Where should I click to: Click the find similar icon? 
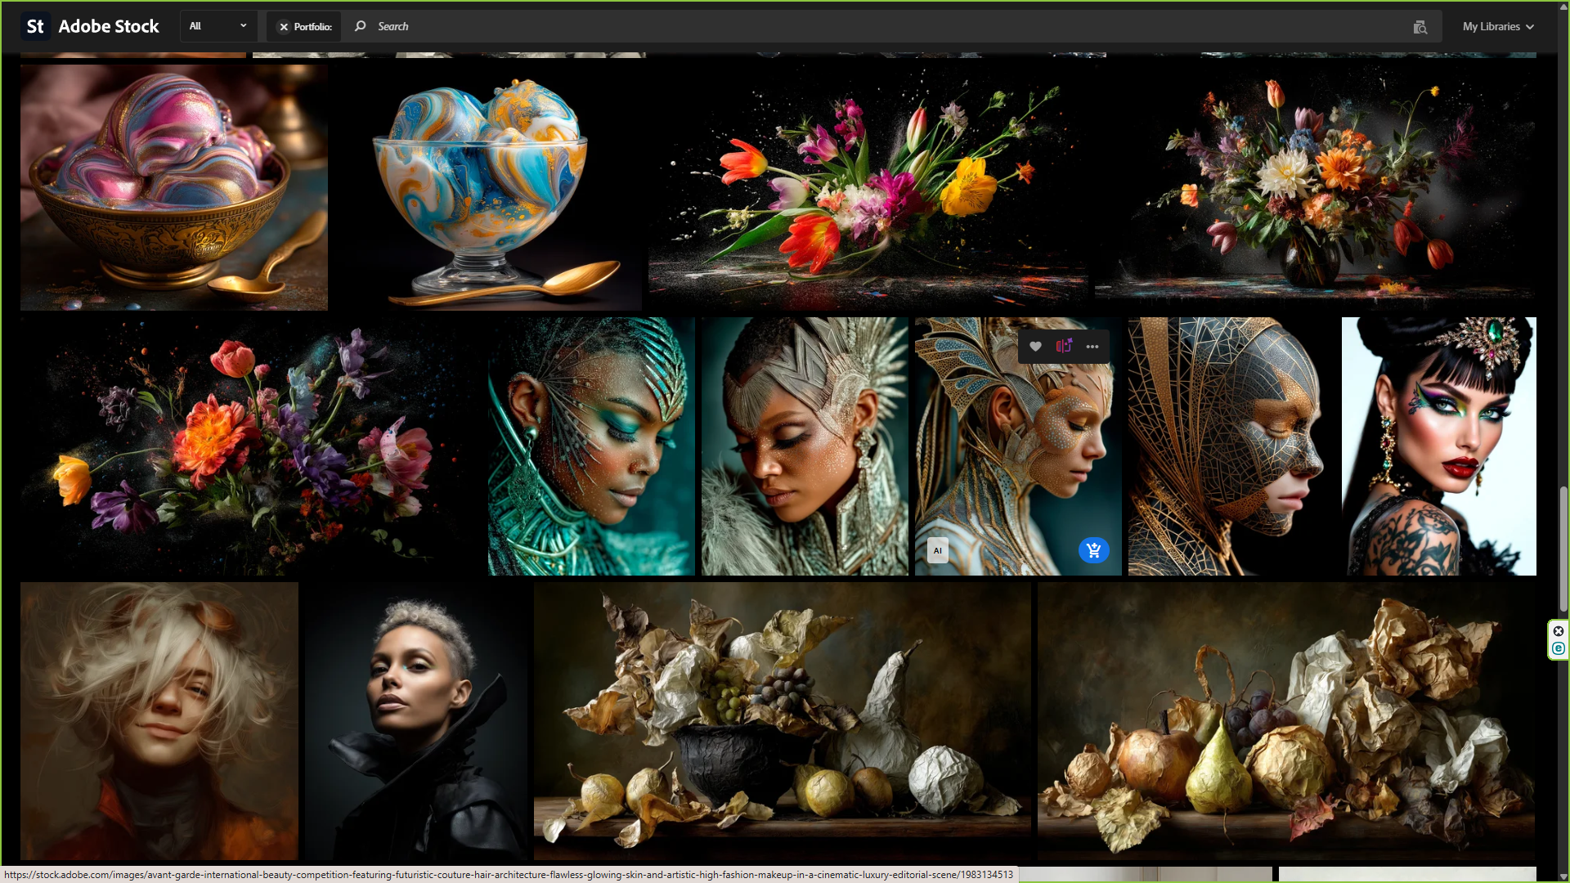click(x=1063, y=347)
